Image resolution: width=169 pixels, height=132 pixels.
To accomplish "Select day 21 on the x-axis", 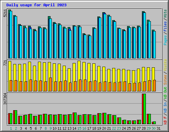I will [x=109, y=128].
